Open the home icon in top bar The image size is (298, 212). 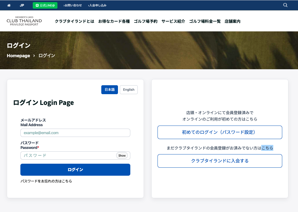click(x=9, y=5)
